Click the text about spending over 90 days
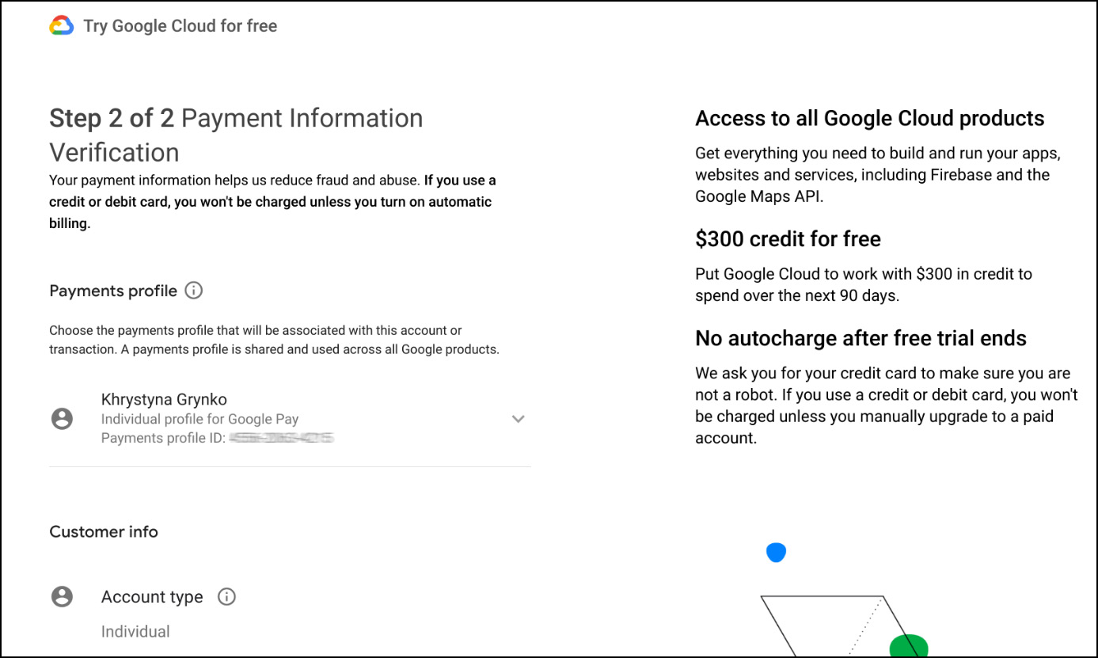Image resolution: width=1098 pixels, height=658 pixels. point(864,285)
